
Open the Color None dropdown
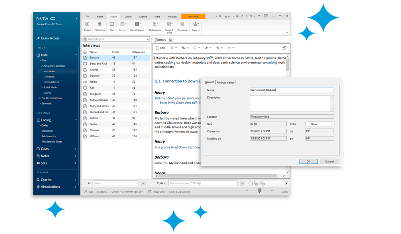click(x=320, y=124)
